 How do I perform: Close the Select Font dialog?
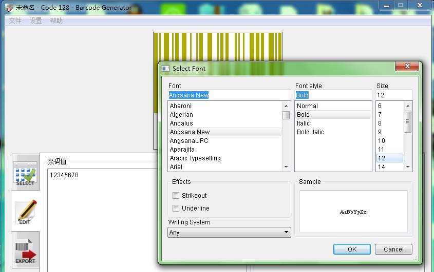pos(407,66)
